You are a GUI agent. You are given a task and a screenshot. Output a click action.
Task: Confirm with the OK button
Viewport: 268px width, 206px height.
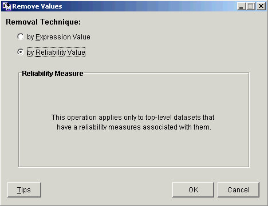click(193, 189)
